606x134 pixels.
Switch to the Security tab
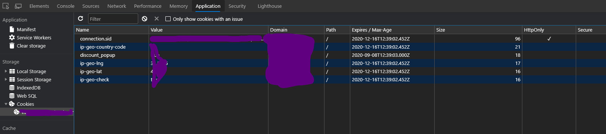pos(237,6)
